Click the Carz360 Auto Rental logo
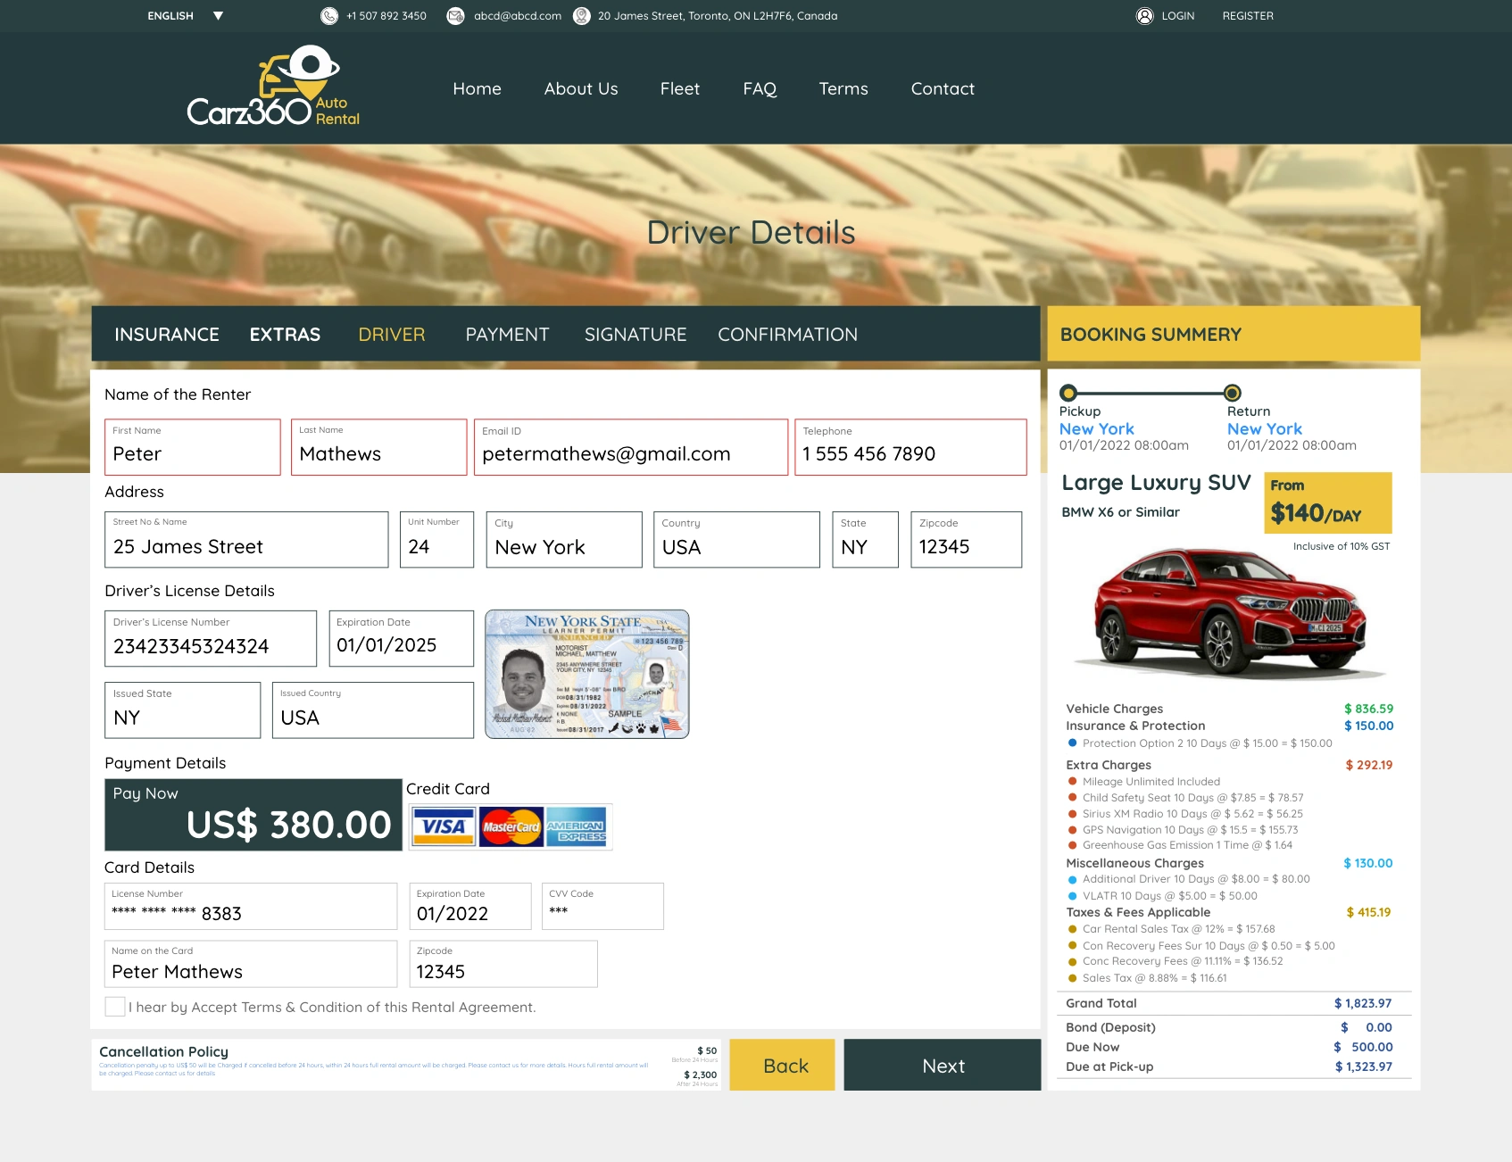This screenshot has height=1162, width=1512. (x=273, y=87)
